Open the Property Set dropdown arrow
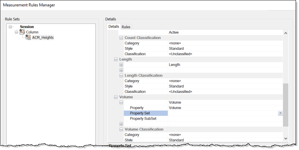The height and width of the screenshot is (150, 299). tap(280, 113)
